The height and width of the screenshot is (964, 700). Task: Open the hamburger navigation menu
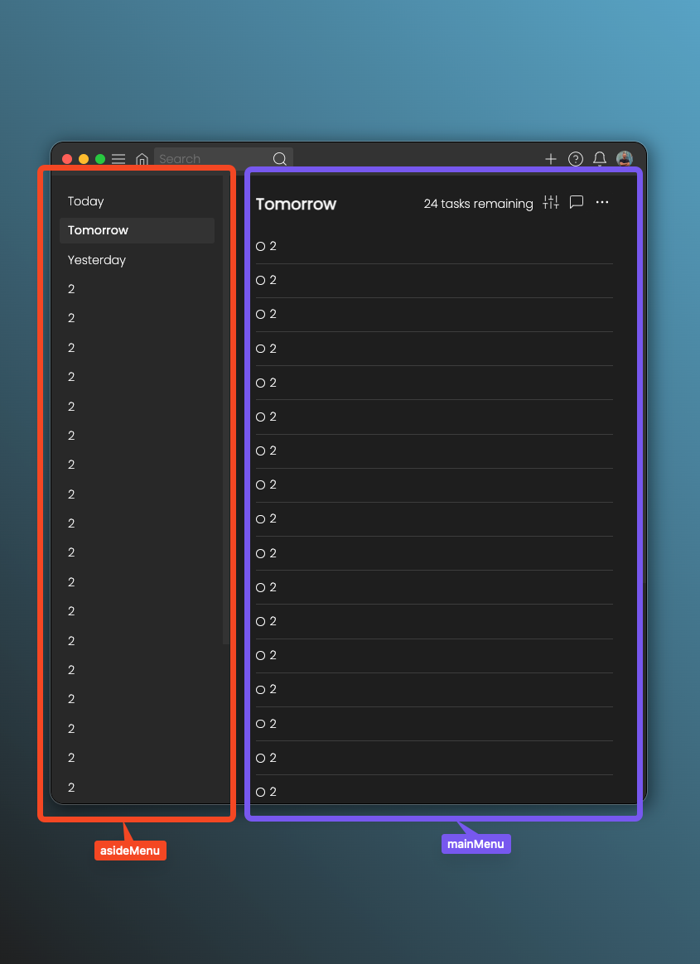point(118,159)
